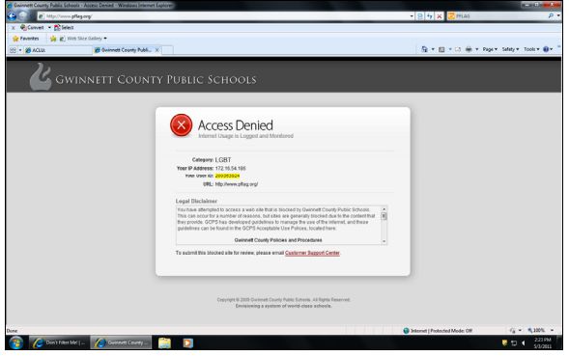Click the Select toolbar button
This screenshot has width=569, height=356.
(x=64, y=28)
